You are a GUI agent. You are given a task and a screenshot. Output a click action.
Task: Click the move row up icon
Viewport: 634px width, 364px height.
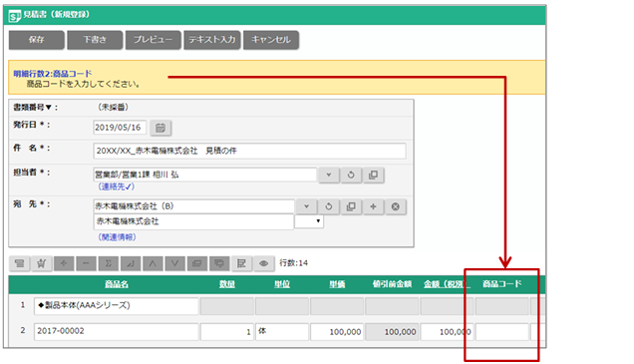point(153,263)
